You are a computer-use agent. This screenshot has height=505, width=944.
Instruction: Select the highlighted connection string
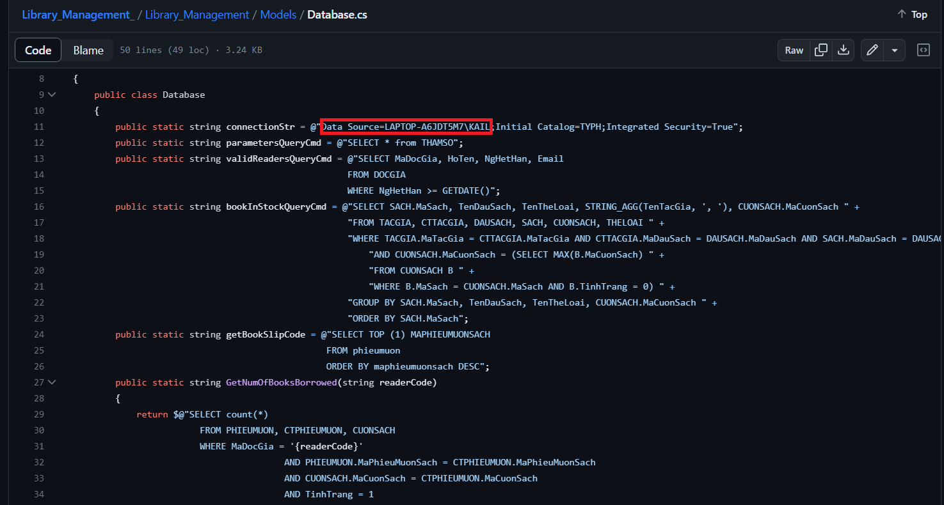[406, 126]
